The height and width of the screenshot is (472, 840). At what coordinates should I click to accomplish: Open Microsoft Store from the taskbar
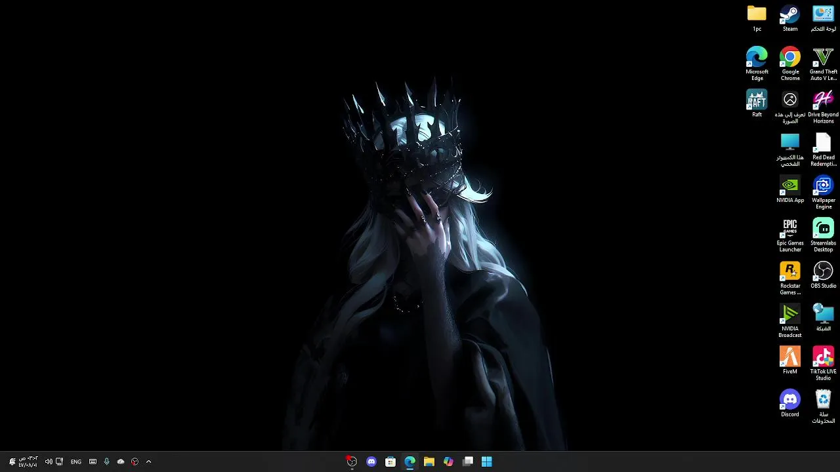[390, 462]
